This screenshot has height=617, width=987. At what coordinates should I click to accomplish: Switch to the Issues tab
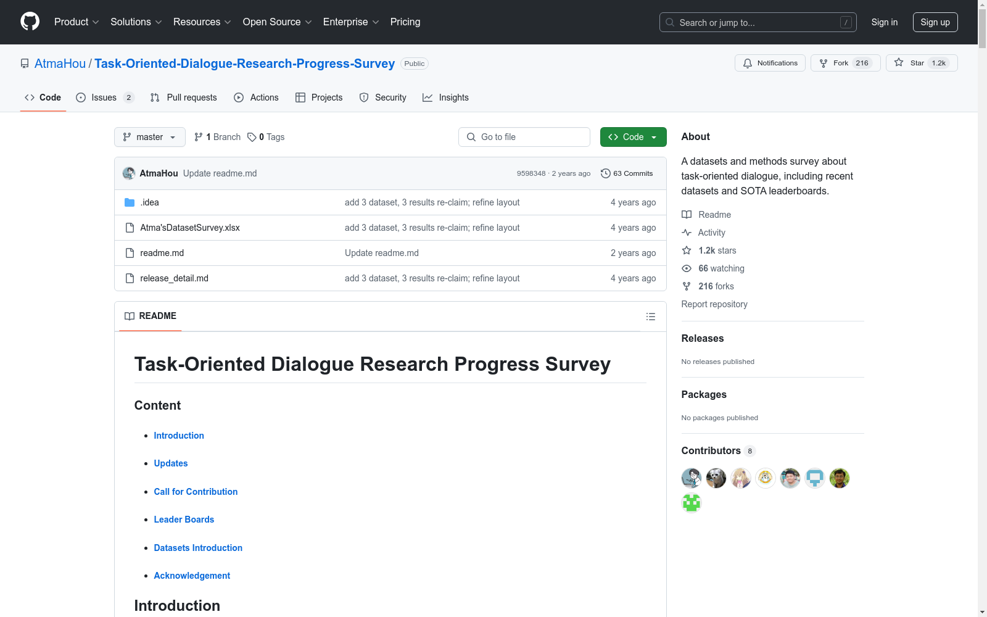tap(105, 97)
